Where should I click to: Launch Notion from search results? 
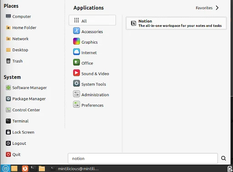click(176, 23)
